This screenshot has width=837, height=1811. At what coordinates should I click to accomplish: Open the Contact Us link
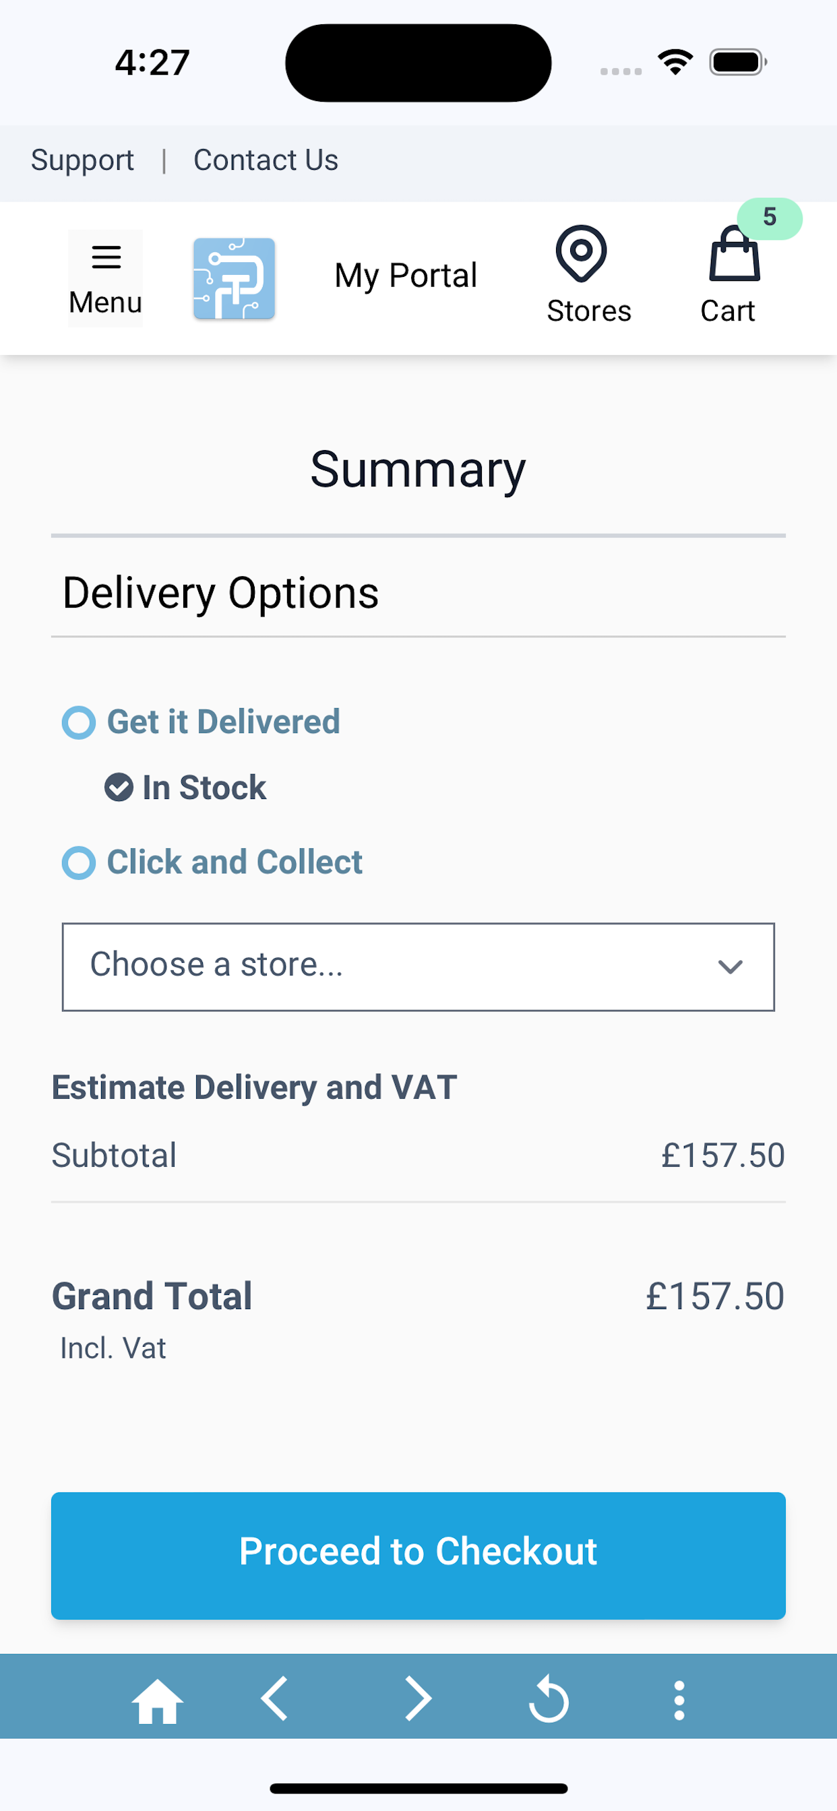266,160
